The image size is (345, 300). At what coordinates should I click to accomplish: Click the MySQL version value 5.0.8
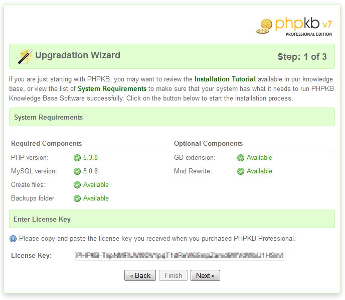tap(90, 171)
